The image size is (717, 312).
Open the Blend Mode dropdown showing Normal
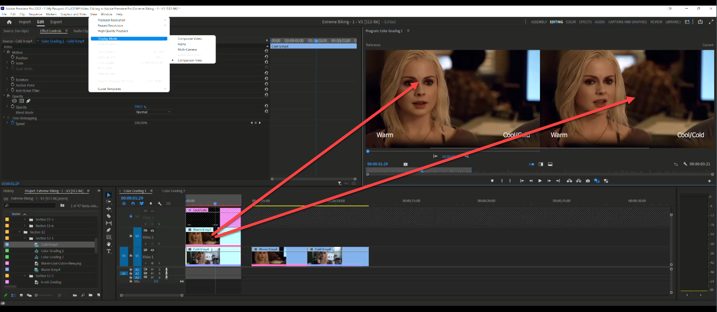153,112
